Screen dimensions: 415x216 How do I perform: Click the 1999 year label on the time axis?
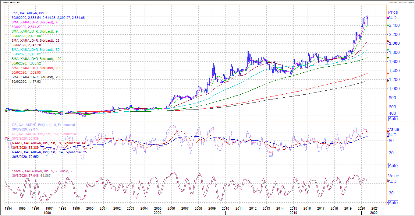76,209
